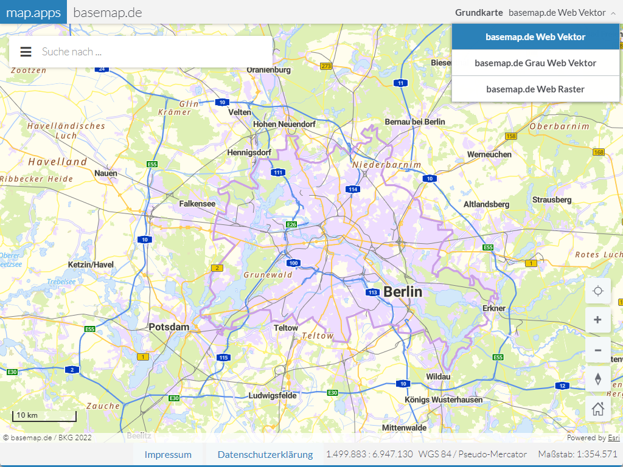Viewport: 623px width, 467px height.
Task: Click the coordinate readout 1.499.883 : 6.947.130
Action: coord(369,454)
